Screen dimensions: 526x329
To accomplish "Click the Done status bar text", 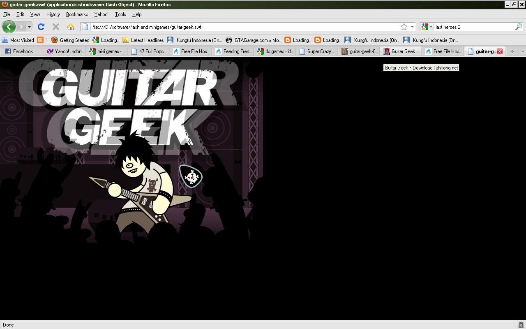I will [x=8, y=324].
